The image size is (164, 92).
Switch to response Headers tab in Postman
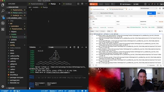(x=103, y=27)
